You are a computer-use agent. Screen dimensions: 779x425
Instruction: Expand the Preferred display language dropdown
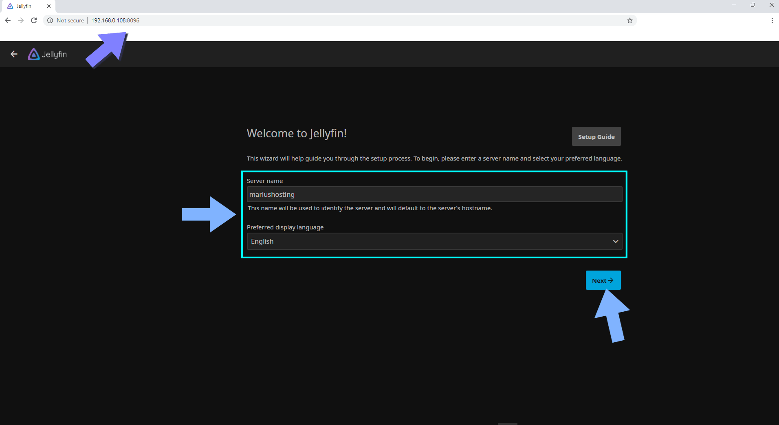point(434,241)
